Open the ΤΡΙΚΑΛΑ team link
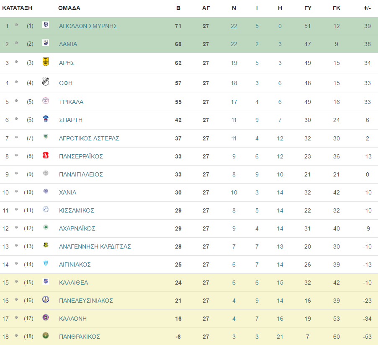The height and width of the screenshot is (345, 378). 71,102
